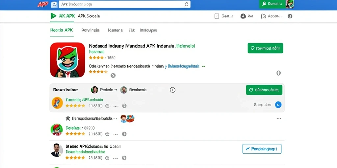Open the orange app icon beside Temining
The height and width of the screenshot is (168, 337).
tap(57, 103)
